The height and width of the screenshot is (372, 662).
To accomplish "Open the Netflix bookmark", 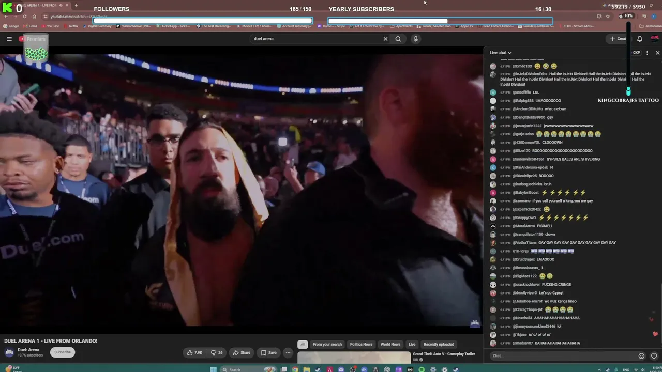I will (71, 26).
